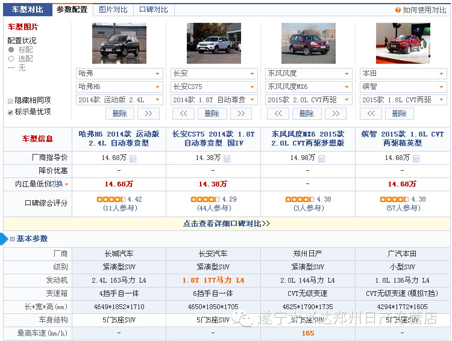
Task: Open 长安CS75 2014款 1.8T title link
Action: [213, 138]
